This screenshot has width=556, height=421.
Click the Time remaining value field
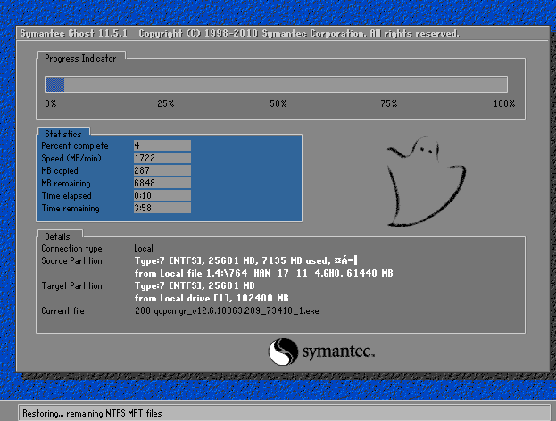[162, 208]
